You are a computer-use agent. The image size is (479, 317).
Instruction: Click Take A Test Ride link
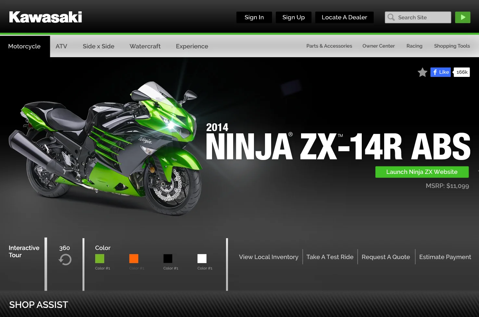coord(330,257)
